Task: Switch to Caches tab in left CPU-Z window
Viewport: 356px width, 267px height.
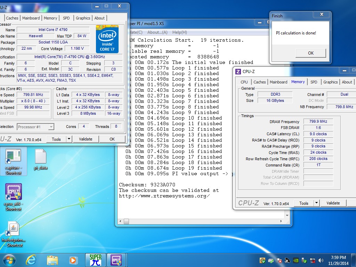Action: click(x=12, y=18)
